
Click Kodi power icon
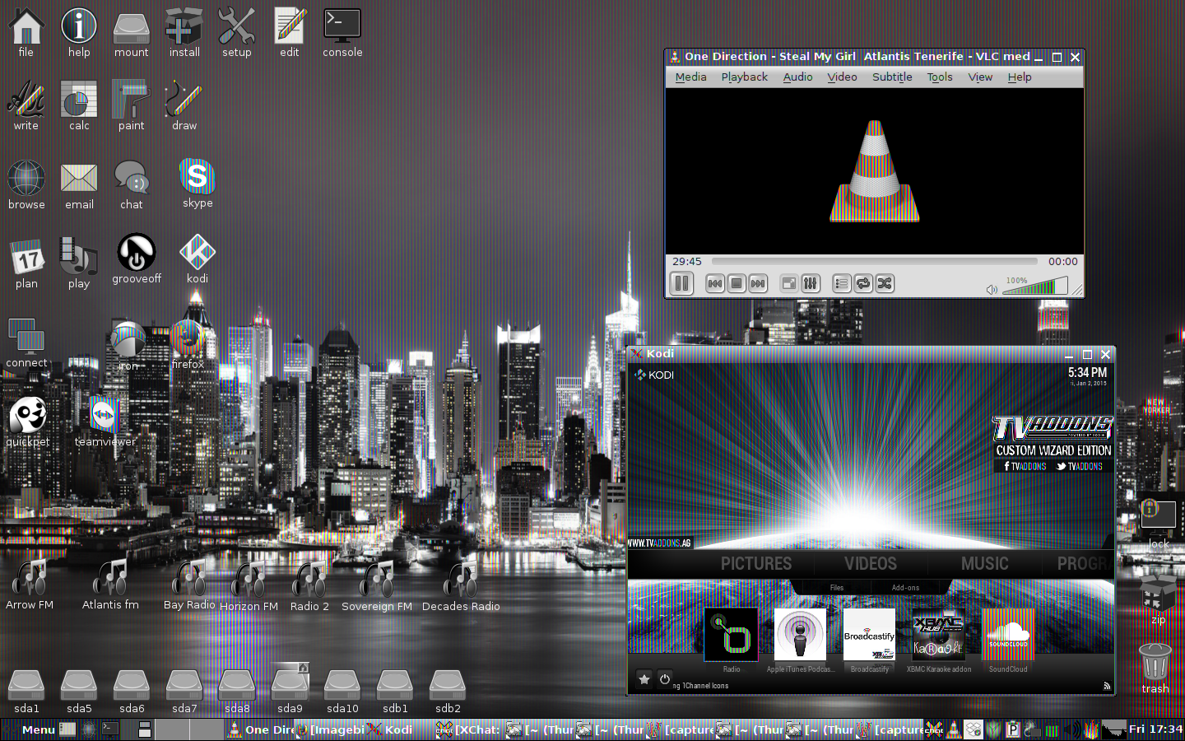click(665, 679)
